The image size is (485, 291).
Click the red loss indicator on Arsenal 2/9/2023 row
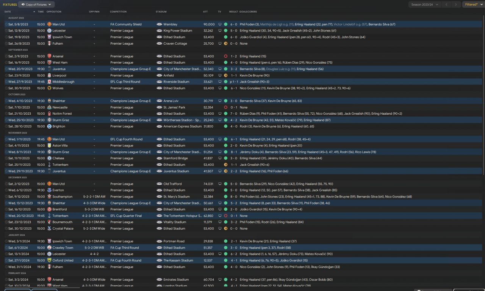225,56
